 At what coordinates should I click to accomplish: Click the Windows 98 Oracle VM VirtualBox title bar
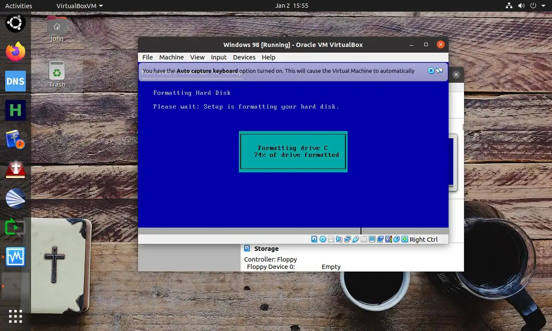pos(293,45)
